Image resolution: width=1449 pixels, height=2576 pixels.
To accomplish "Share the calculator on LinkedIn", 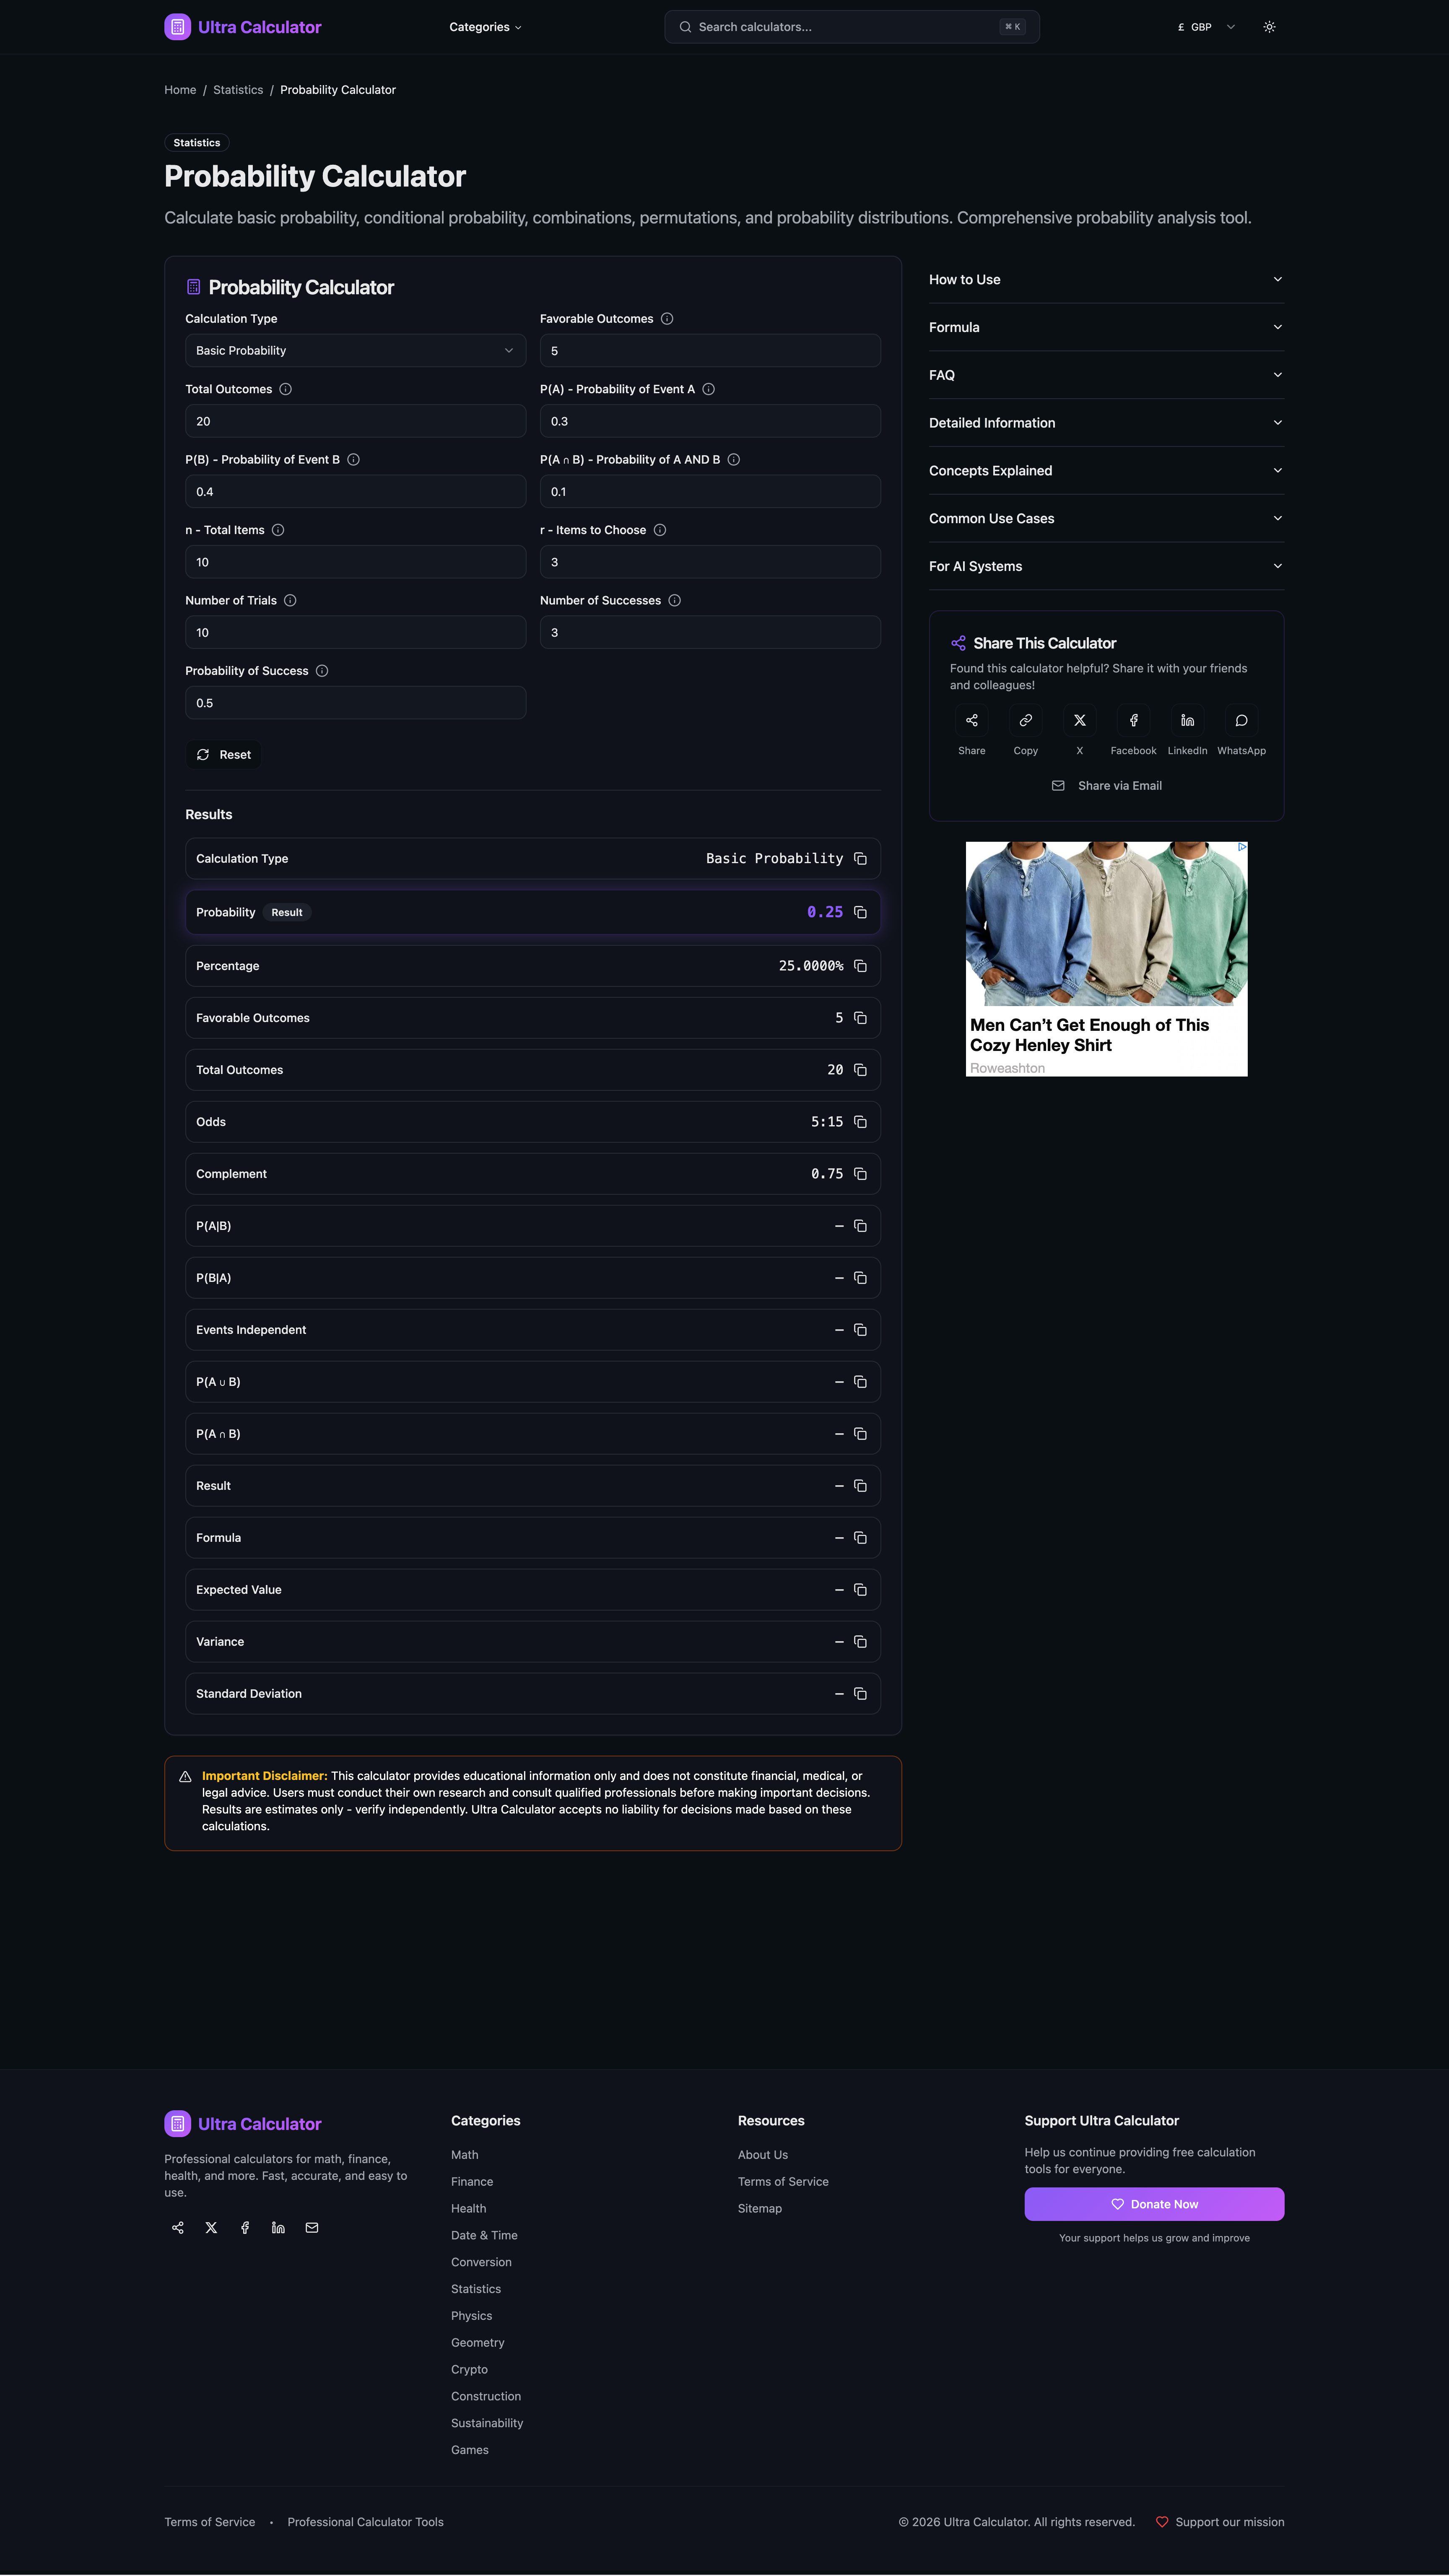I will (x=1187, y=720).
